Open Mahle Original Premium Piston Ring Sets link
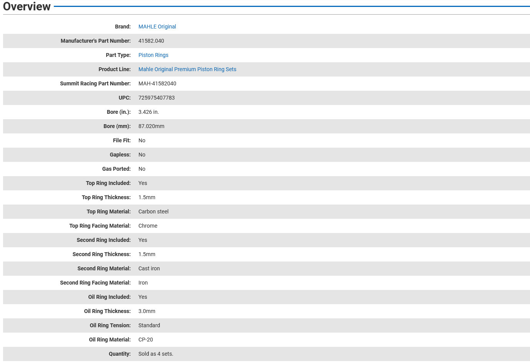Screen dimensions: 530x363 pos(187,69)
